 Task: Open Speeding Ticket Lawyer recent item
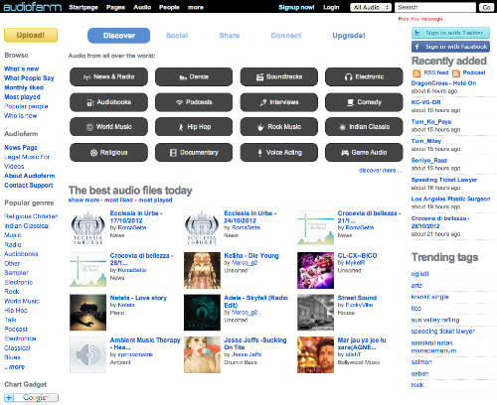(444, 180)
